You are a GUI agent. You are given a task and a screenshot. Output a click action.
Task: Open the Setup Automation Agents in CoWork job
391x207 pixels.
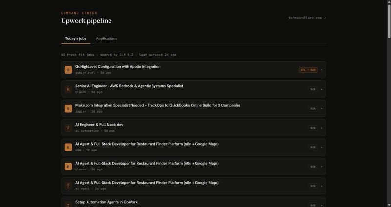[193, 202]
